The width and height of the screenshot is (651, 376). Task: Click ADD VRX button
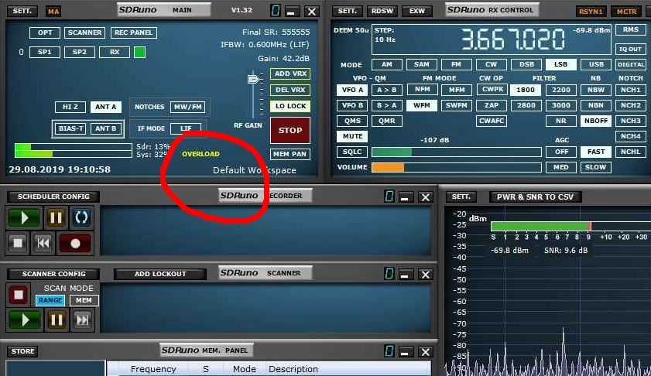290,73
